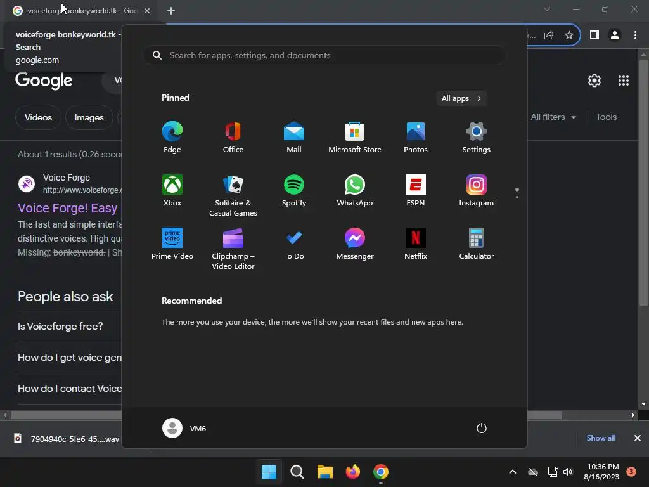
Task: Open the Mail app
Action: [294, 138]
